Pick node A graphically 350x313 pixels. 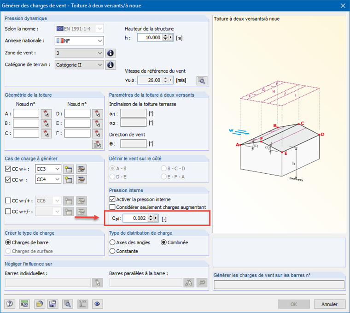tap(46, 113)
